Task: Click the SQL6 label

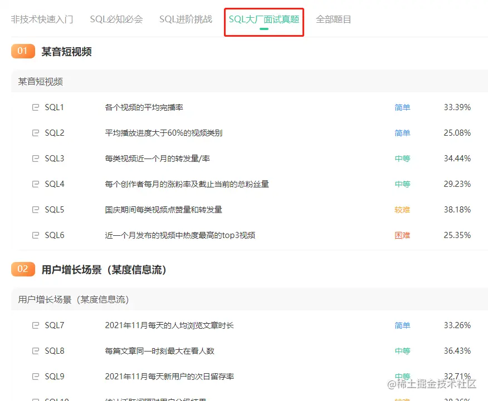Action: (55, 235)
